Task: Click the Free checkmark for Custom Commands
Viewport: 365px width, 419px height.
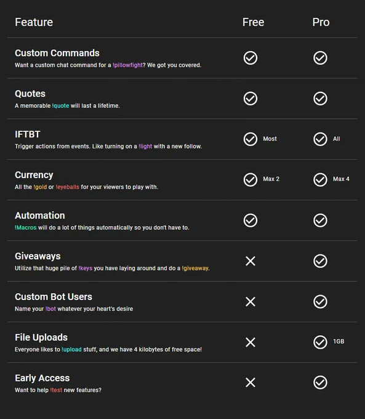Action: point(251,58)
